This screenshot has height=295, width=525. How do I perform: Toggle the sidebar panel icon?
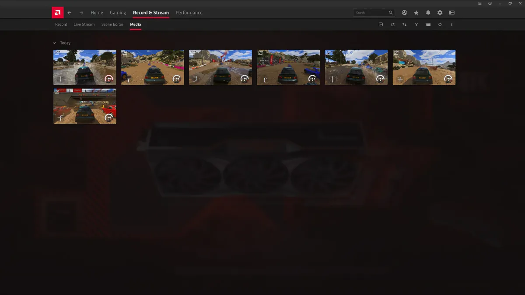(451, 13)
